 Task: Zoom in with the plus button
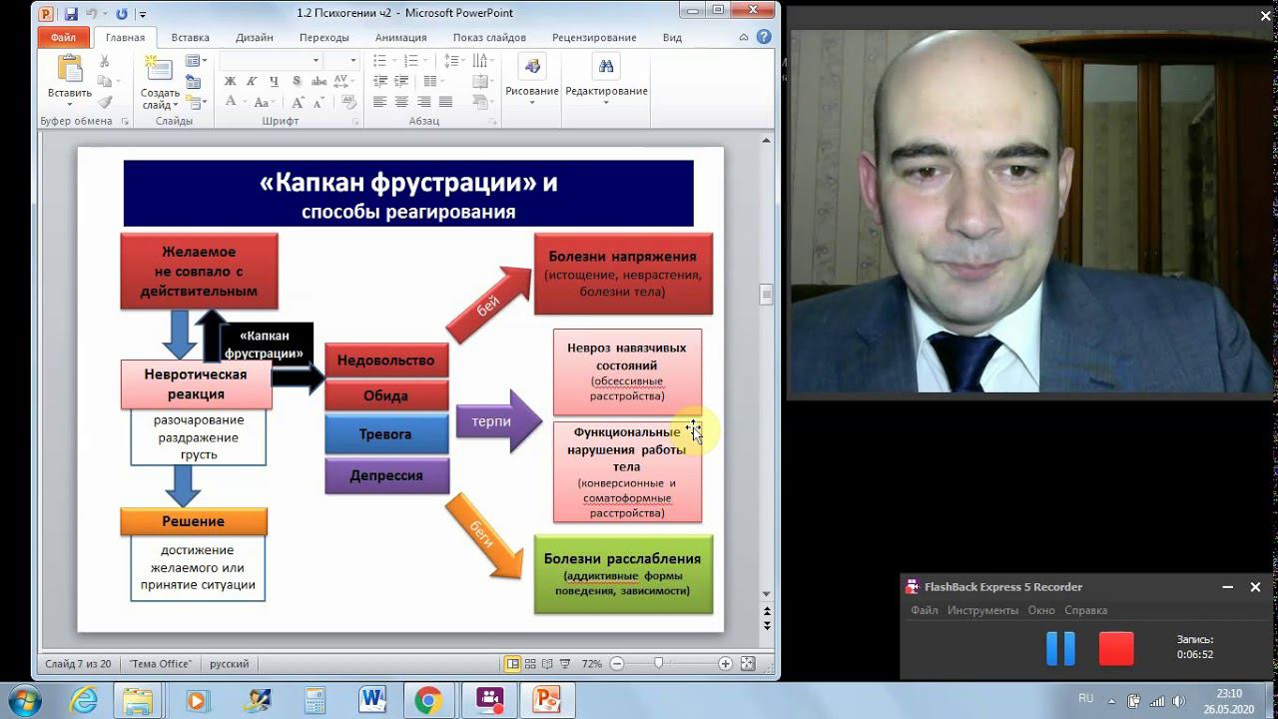click(x=725, y=663)
